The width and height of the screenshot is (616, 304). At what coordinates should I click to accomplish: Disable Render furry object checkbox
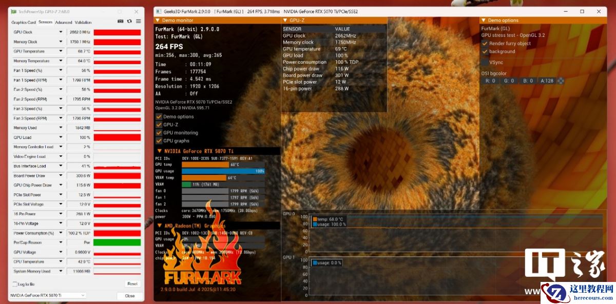point(485,44)
